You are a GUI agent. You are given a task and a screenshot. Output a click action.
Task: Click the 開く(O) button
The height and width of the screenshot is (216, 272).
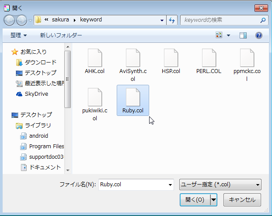coord(195,200)
